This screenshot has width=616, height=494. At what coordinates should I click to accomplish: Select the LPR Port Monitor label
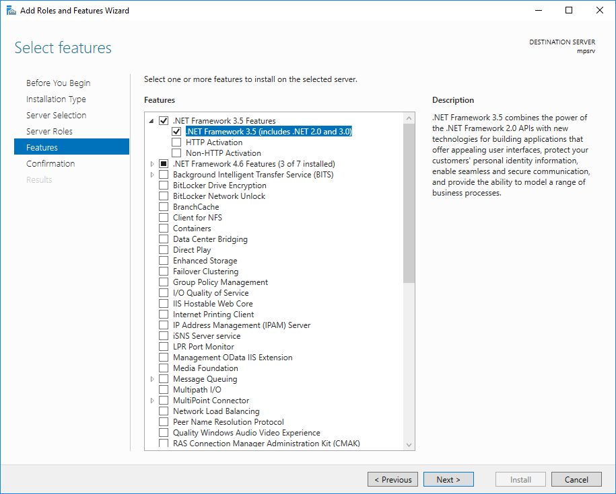(x=203, y=347)
